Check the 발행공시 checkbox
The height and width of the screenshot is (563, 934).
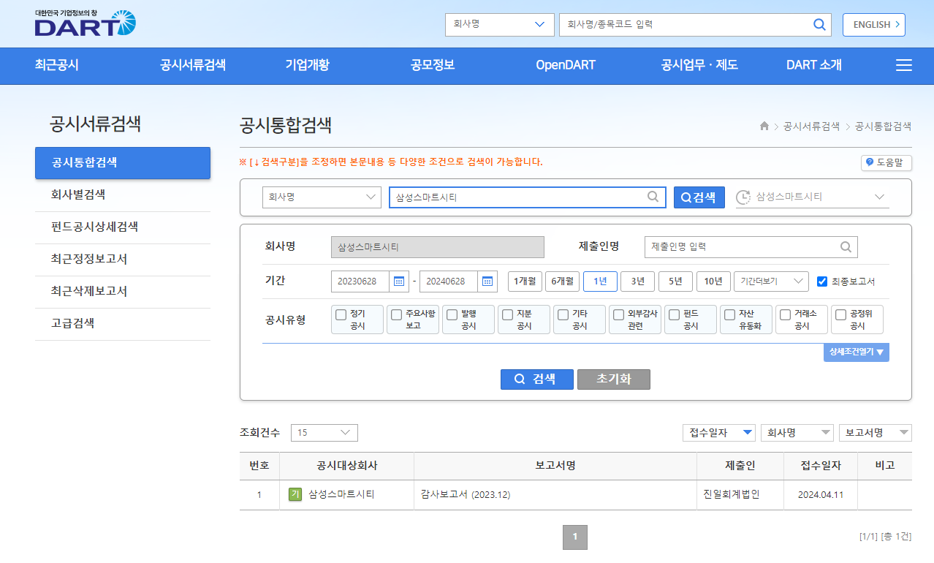point(452,315)
